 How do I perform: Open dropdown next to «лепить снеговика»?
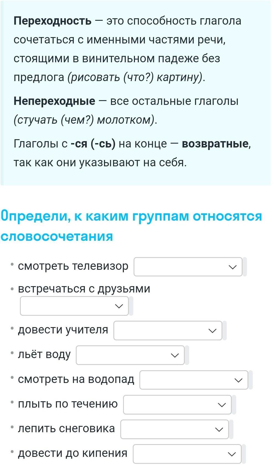click(x=175, y=429)
